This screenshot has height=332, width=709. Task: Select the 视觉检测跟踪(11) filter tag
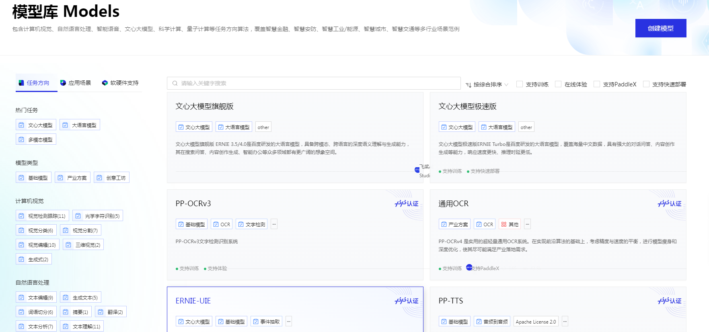pos(42,216)
